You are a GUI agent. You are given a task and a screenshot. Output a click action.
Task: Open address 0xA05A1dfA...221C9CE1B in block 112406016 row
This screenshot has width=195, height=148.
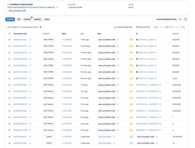[x=147, y=124]
